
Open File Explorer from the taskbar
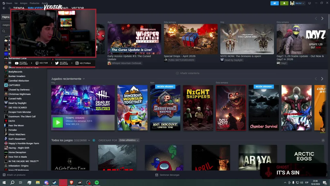point(38,183)
